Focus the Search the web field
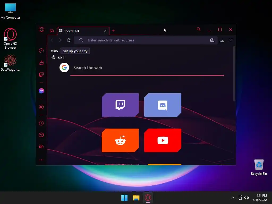This screenshot has width=272, height=204. pyautogui.click(x=147, y=68)
